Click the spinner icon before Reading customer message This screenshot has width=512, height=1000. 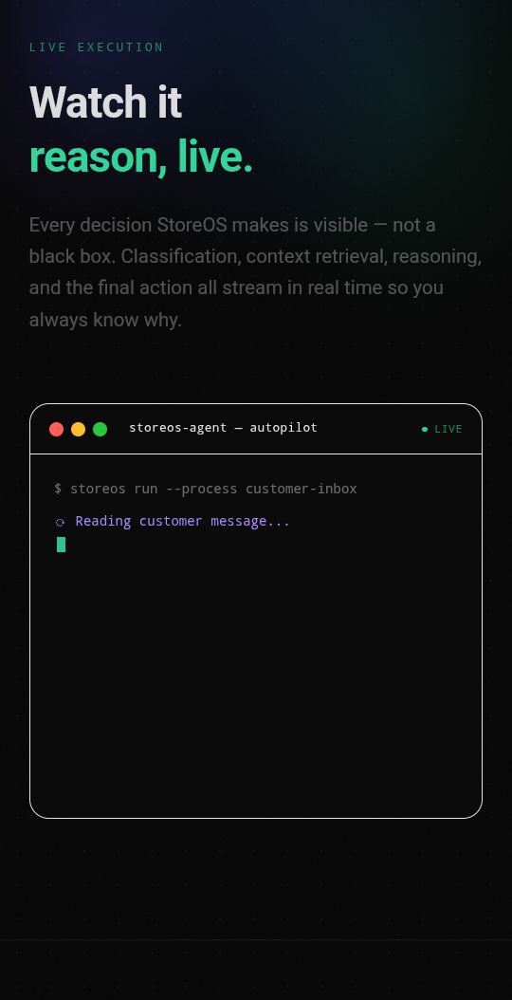click(x=61, y=523)
